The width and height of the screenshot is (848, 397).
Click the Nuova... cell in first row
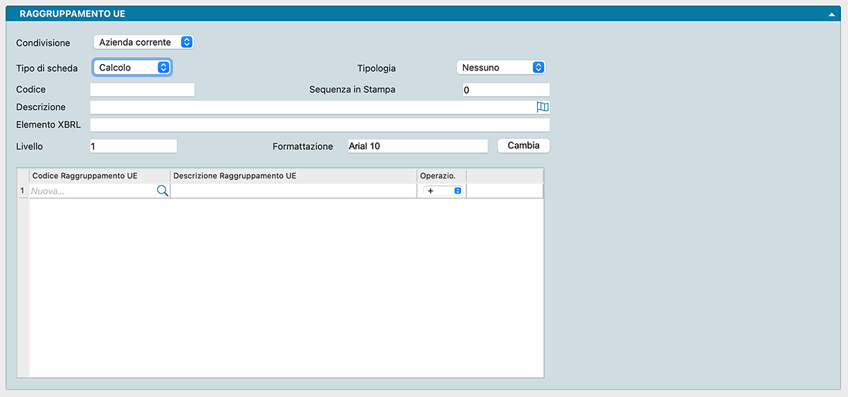pyautogui.click(x=92, y=191)
